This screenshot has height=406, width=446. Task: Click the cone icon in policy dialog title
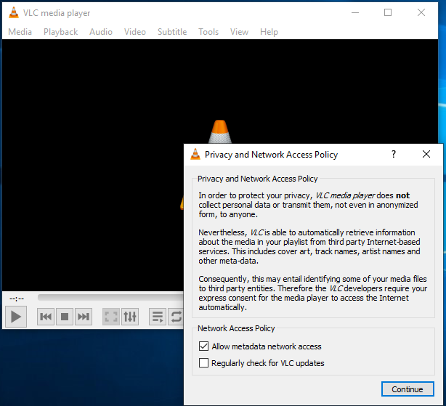coord(195,154)
